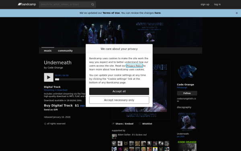This screenshot has width=241, height=151.
Task: Click the 'released January 10, 2020' text
Action: tap(57, 117)
